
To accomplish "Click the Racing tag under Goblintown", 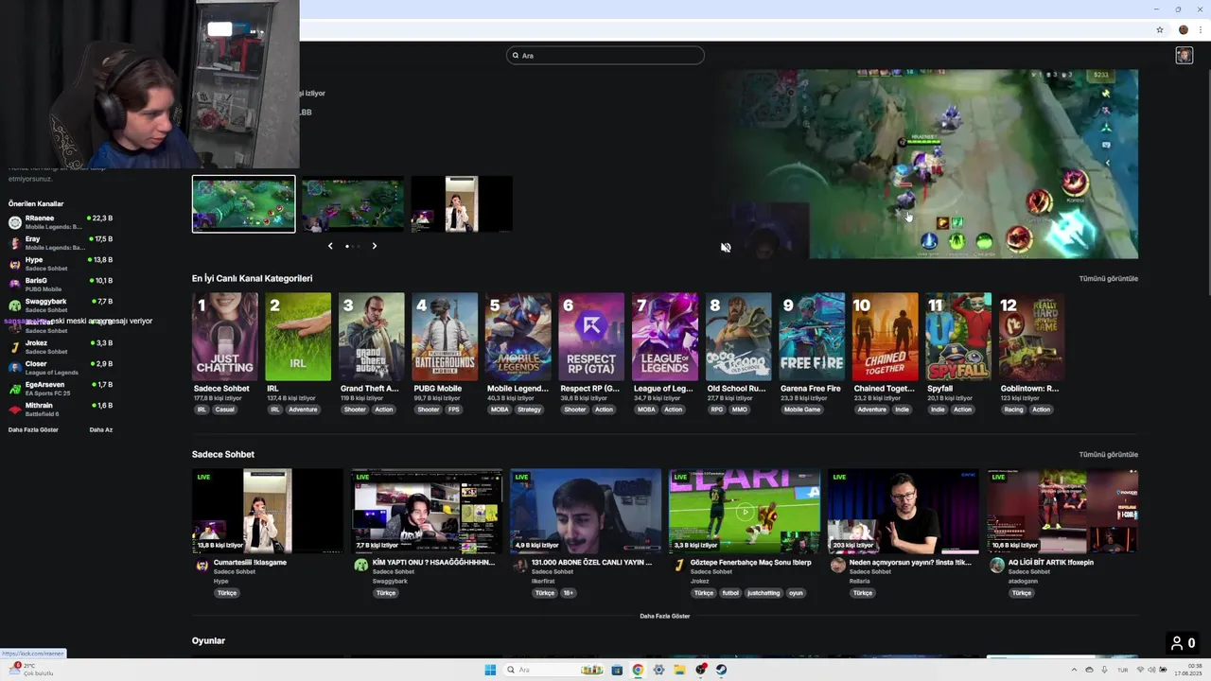I will pyautogui.click(x=1013, y=410).
